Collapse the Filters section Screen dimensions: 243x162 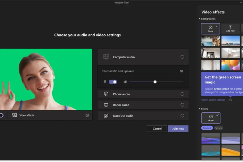tap(200, 109)
